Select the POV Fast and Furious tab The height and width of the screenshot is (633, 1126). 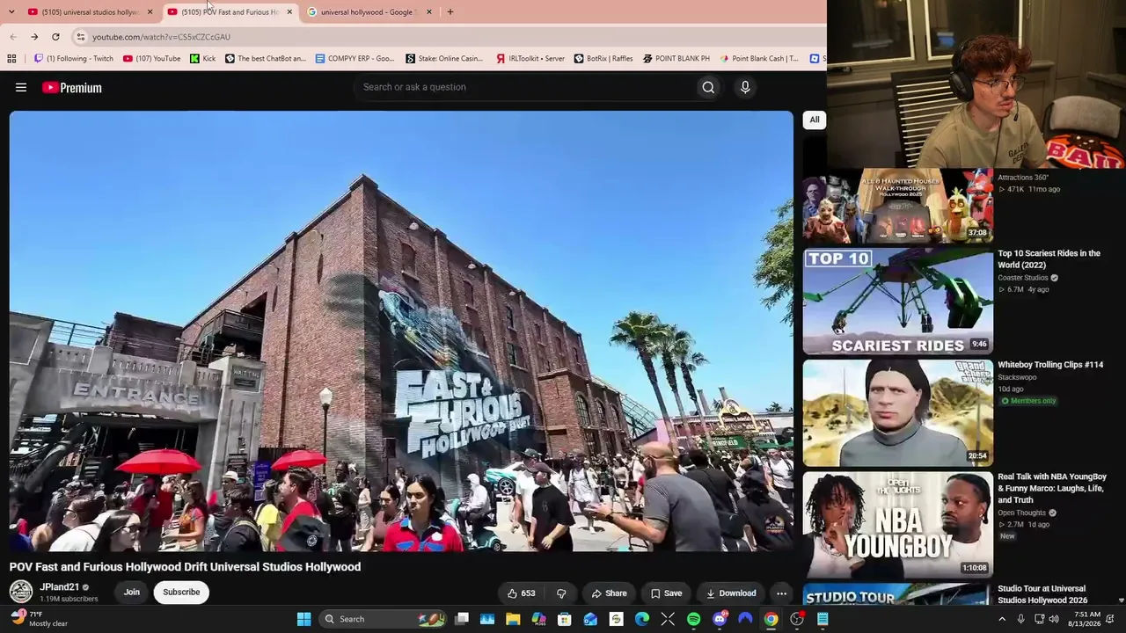tap(230, 12)
